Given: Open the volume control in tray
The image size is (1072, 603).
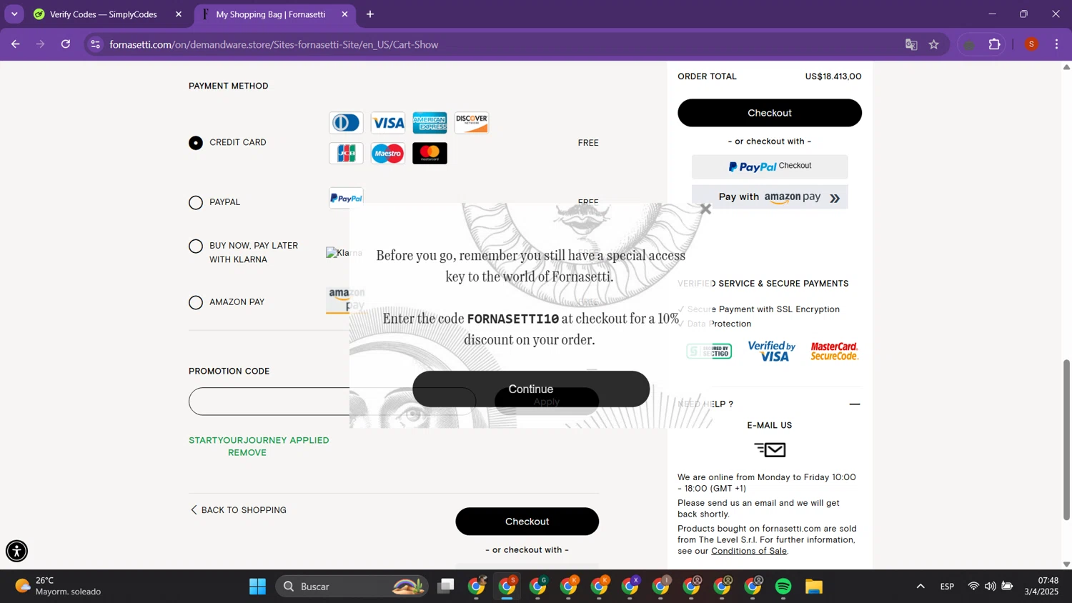Looking at the screenshot, I should 990,587.
